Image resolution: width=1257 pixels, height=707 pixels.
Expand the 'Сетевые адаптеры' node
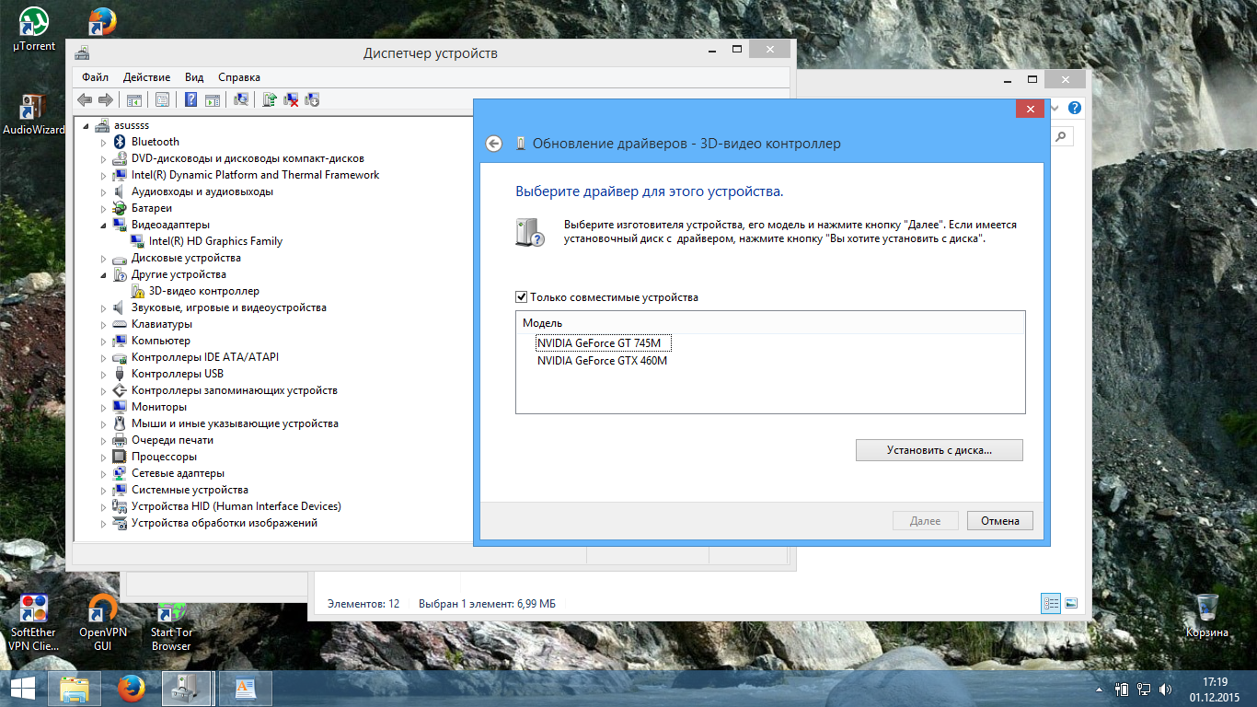[x=104, y=473]
